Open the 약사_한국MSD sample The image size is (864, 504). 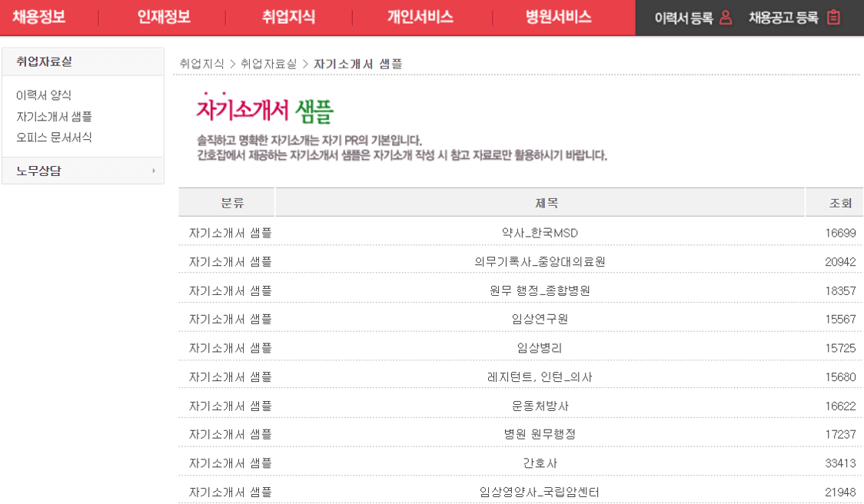click(540, 233)
